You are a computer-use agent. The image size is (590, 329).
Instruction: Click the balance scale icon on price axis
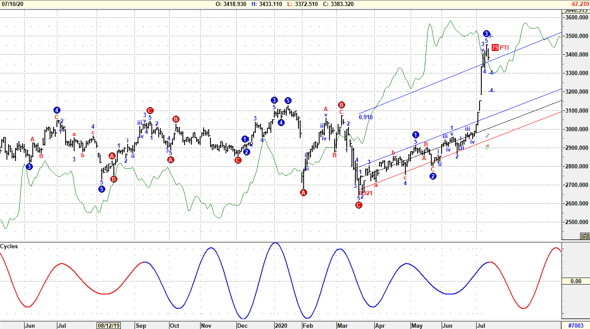point(585,236)
